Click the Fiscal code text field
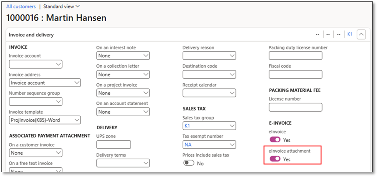The height and width of the screenshot is (177, 378). 295,74
